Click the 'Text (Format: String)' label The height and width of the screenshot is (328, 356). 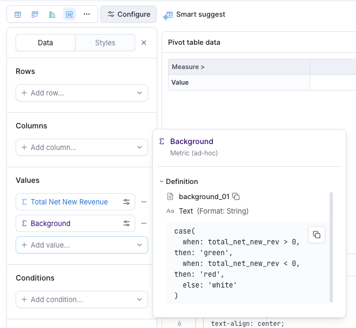pos(214,211)
